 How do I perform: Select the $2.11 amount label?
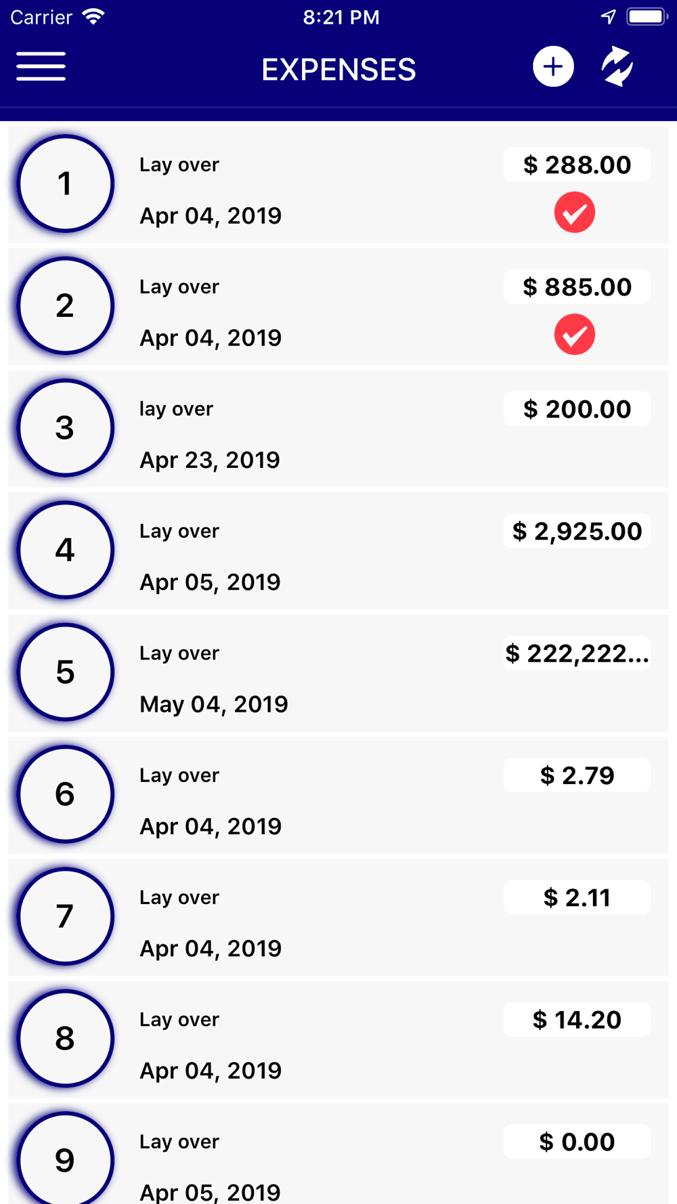click(x=577, y=897)
